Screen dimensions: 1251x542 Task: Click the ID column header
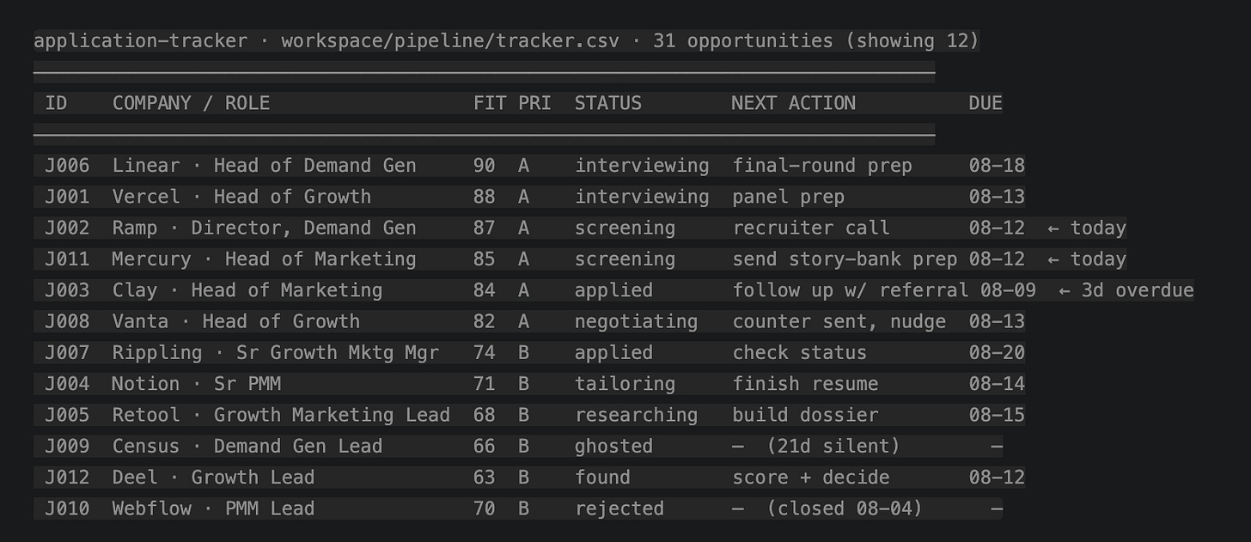[56, 103]
